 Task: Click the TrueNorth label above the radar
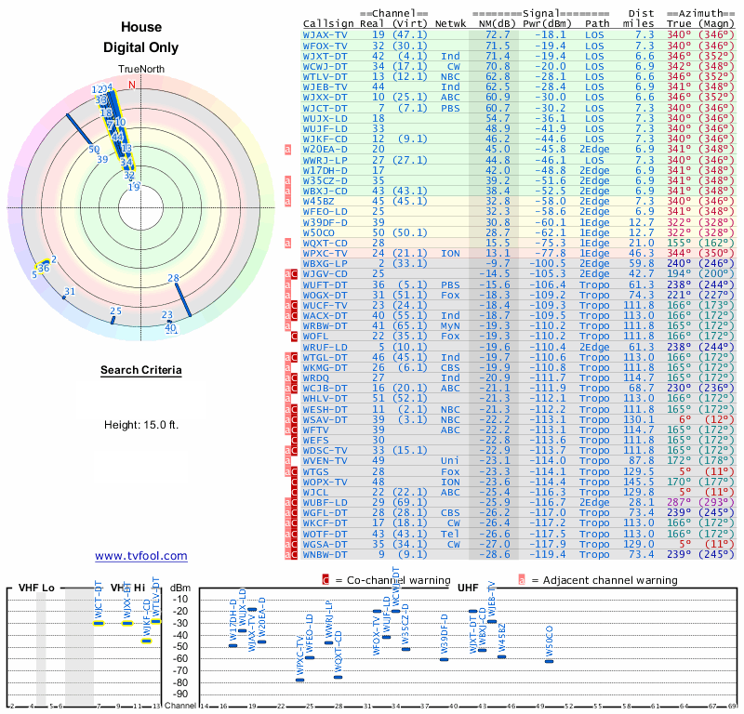141,70
